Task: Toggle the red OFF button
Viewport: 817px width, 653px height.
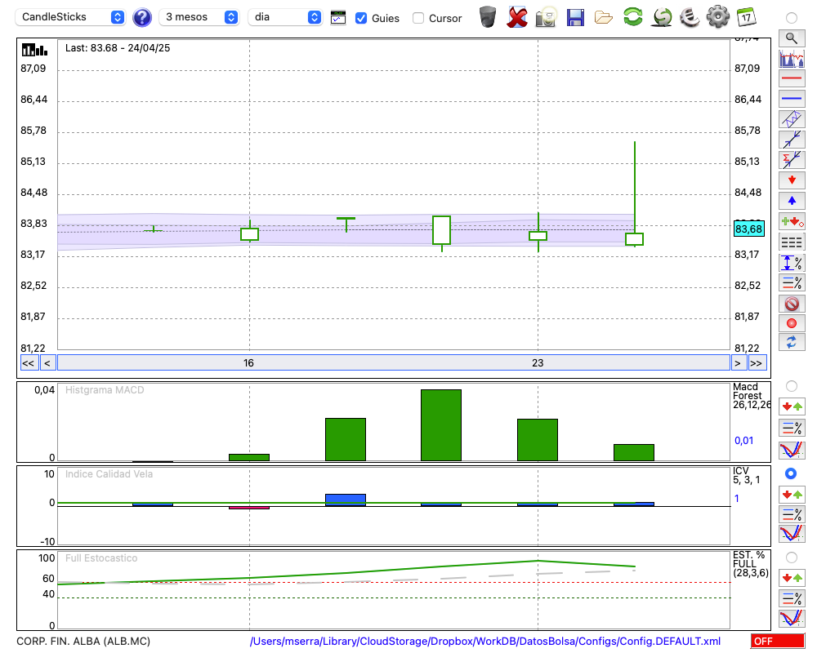Action: (x=778, y=641)
